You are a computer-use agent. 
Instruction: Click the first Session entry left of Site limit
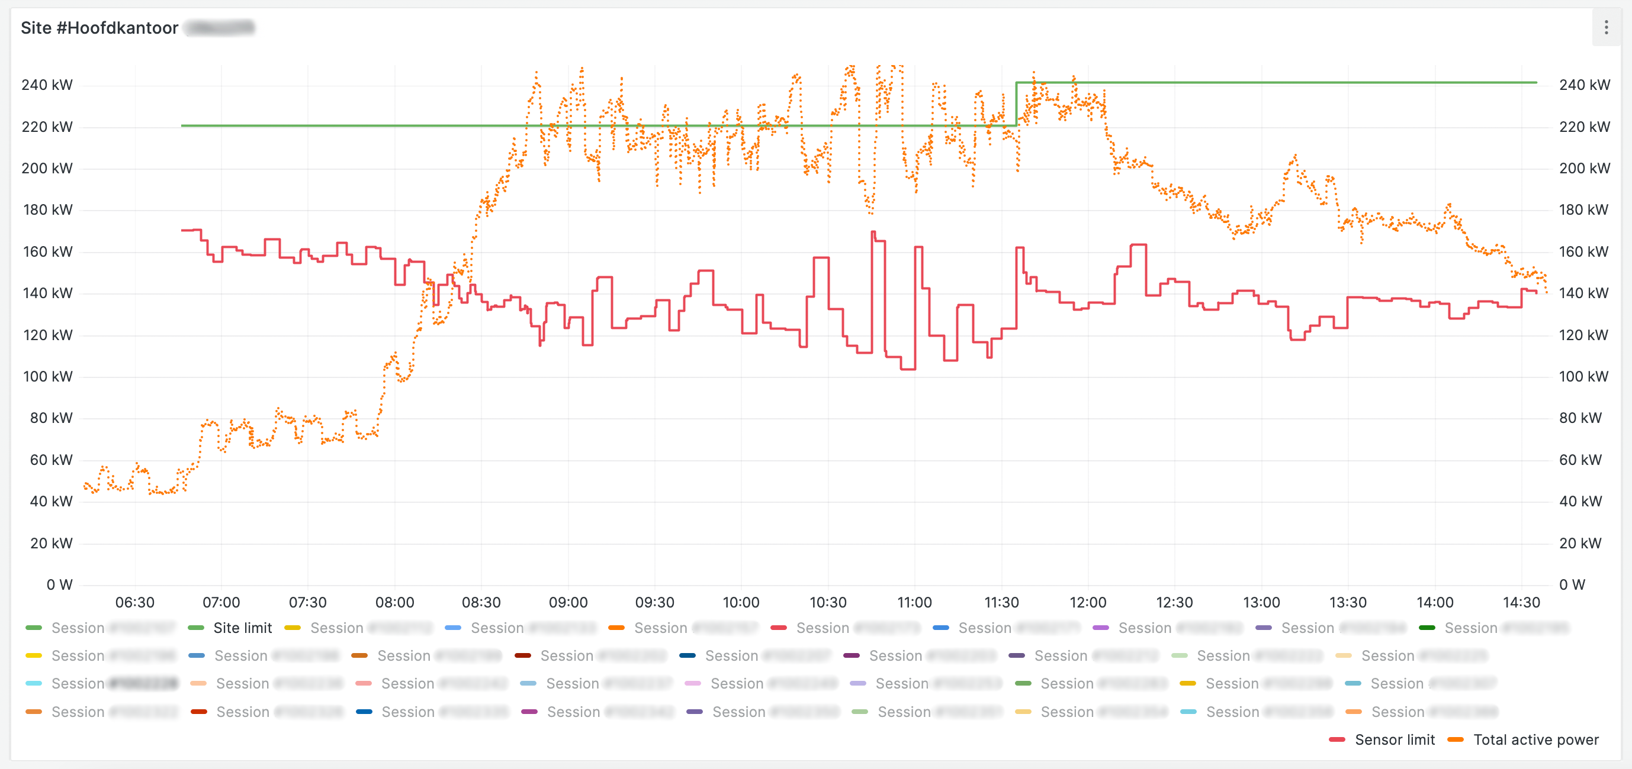click(78, 628)
